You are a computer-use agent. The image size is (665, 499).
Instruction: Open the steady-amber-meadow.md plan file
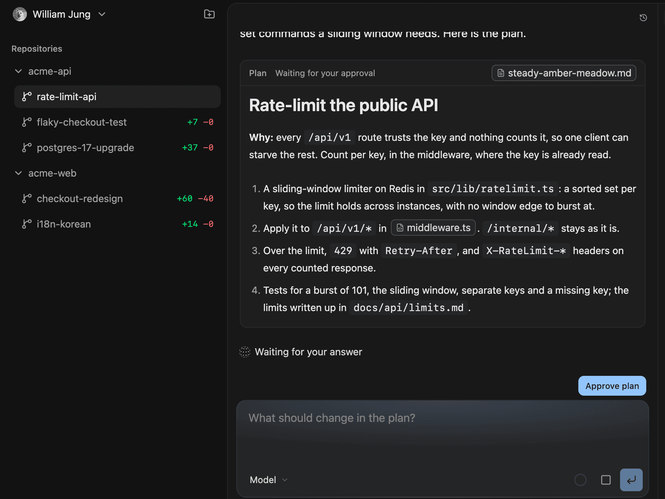pos(564,73)
